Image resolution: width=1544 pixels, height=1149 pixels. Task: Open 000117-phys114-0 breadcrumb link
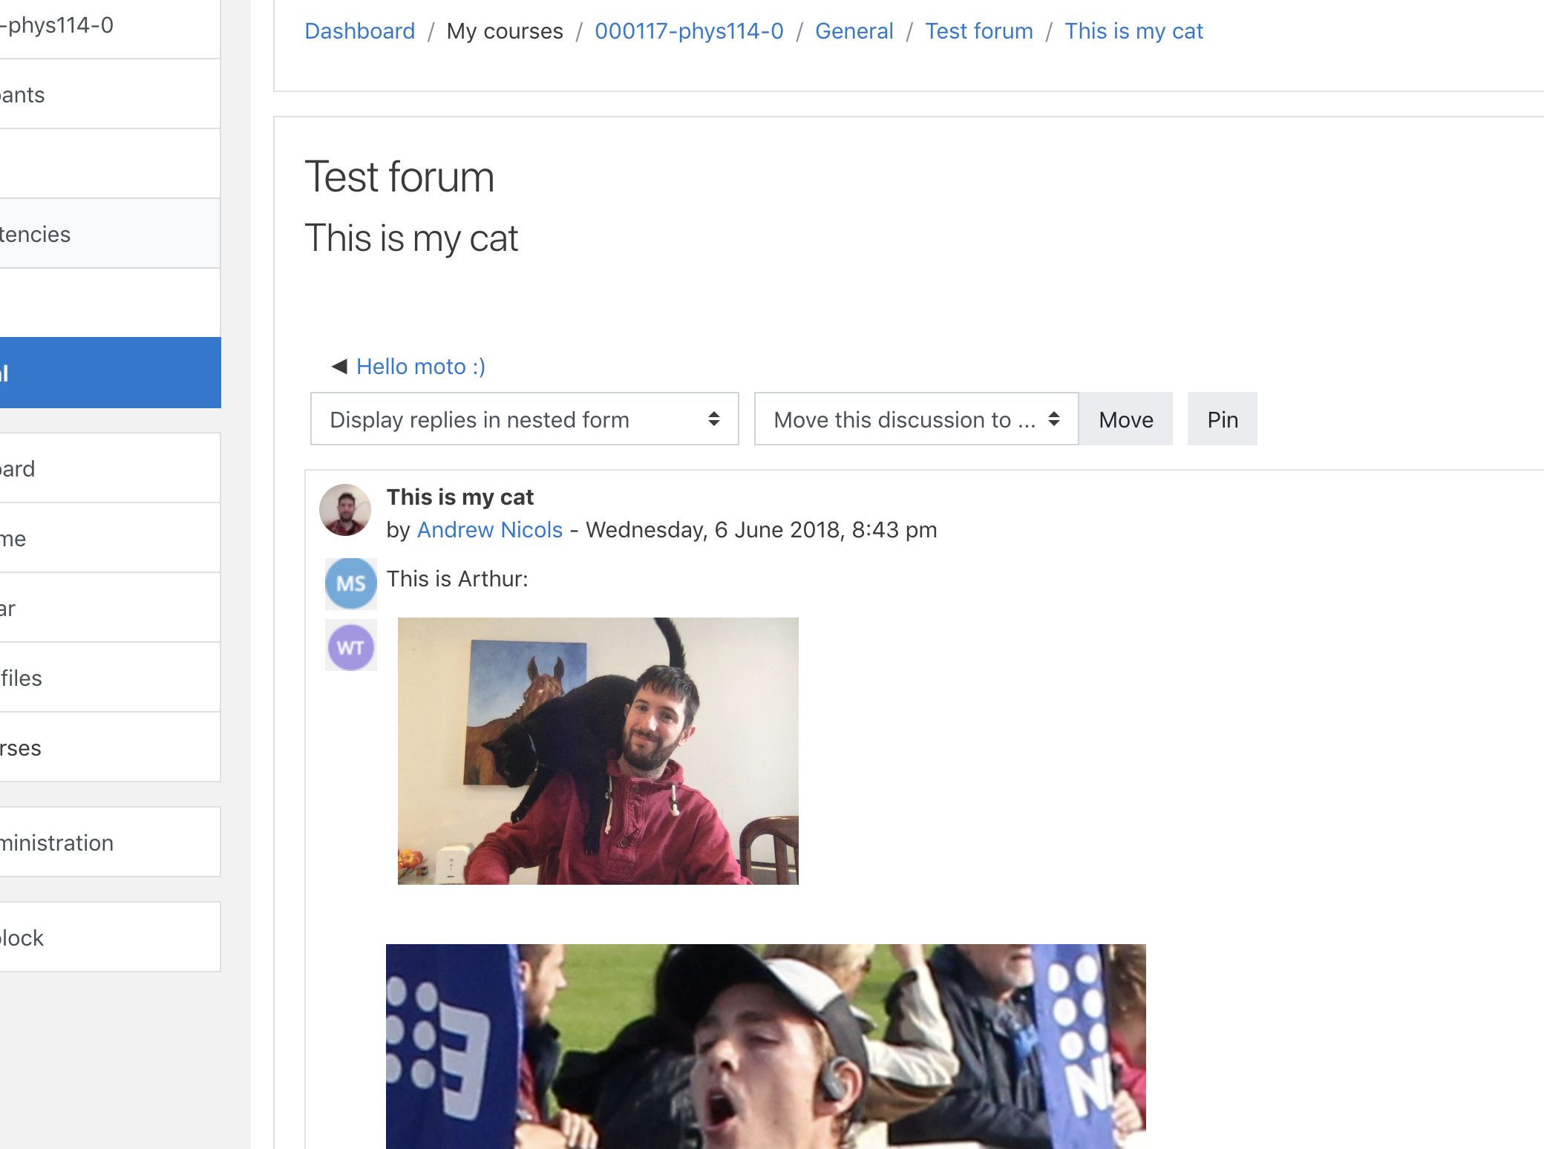point(689,30)
